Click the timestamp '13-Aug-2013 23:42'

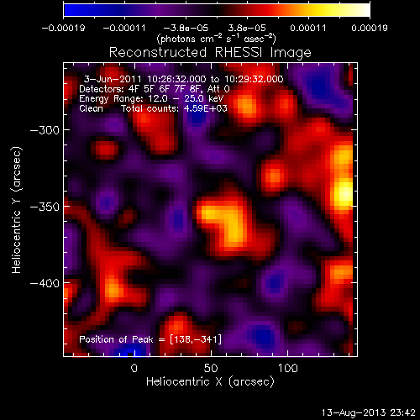point(369,412)
